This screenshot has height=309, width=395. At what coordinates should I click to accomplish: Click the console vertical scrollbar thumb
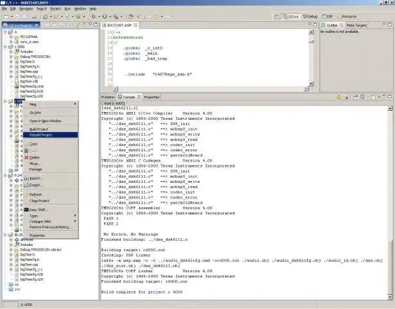(390, 266)
